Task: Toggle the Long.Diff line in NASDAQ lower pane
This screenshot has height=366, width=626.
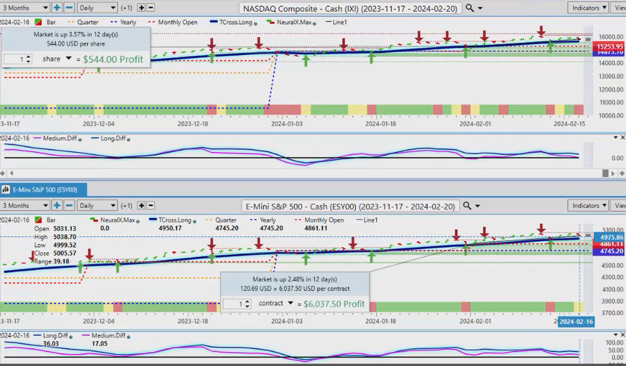Action: [x=111, y=139]
